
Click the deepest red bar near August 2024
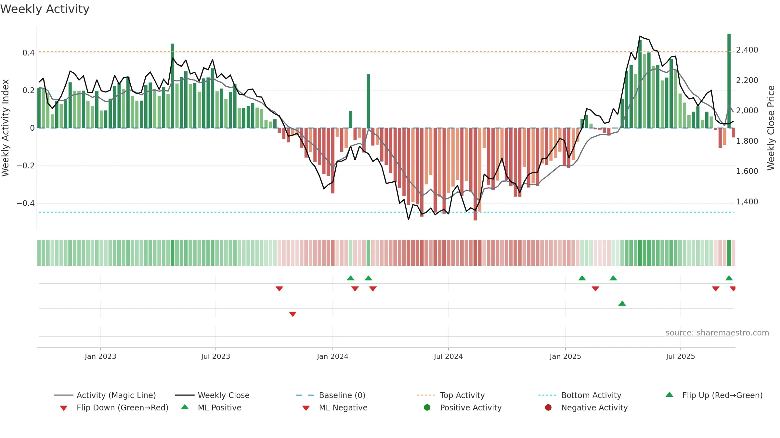coord(475,174)
